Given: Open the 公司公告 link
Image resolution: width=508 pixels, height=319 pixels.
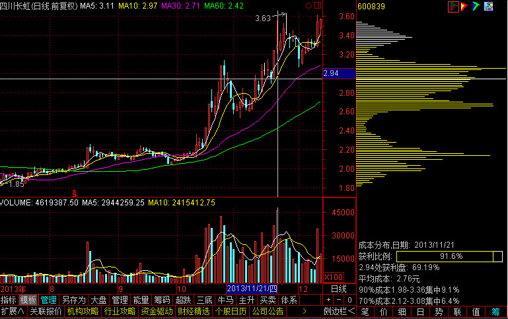Looking at the screenshot, I should (x=268, y=311).
